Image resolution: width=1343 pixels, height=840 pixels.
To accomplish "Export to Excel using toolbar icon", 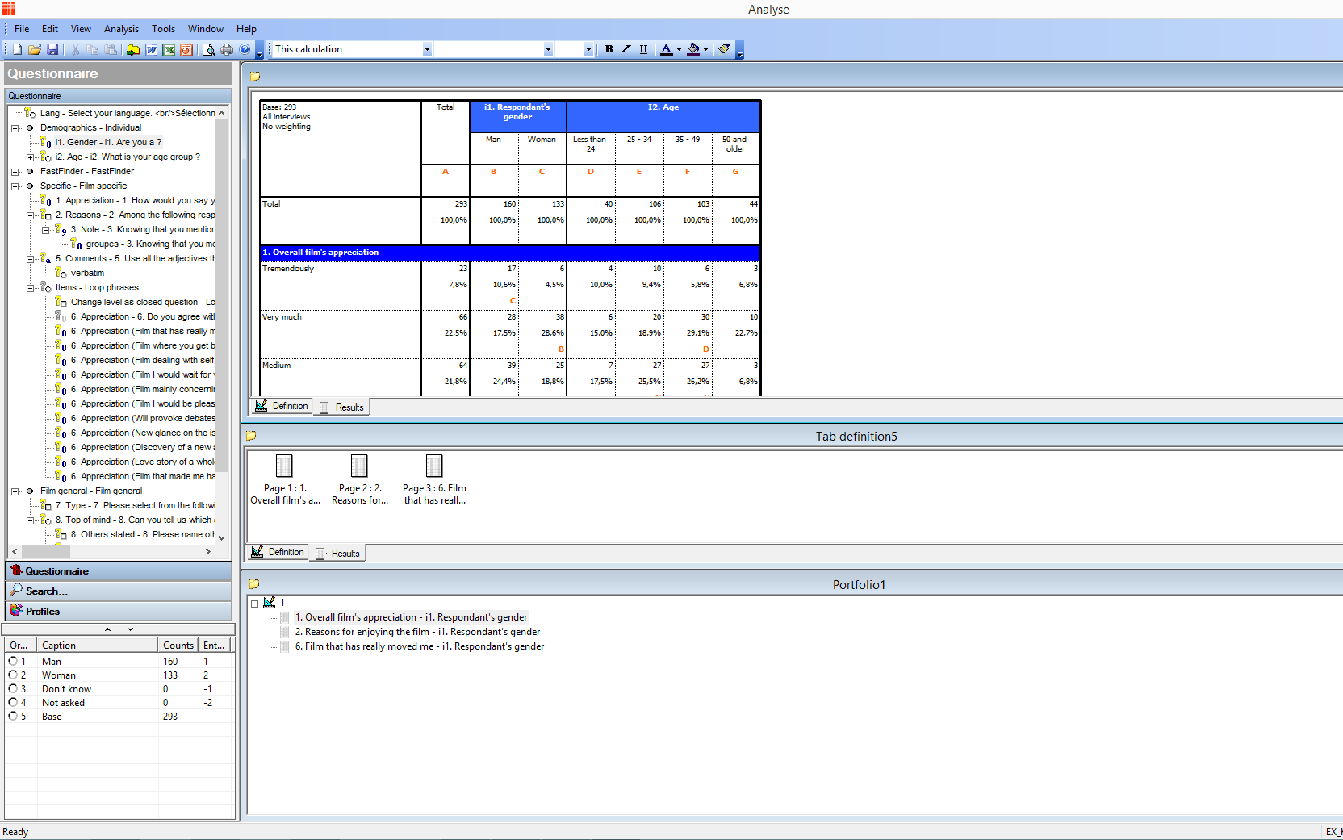I will [x=169, y=50].
